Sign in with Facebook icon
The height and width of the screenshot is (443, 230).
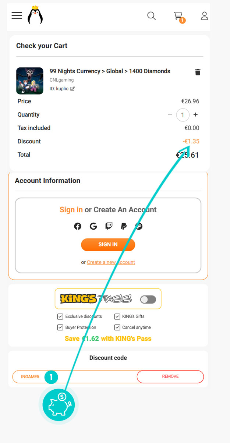click(78, 226)
